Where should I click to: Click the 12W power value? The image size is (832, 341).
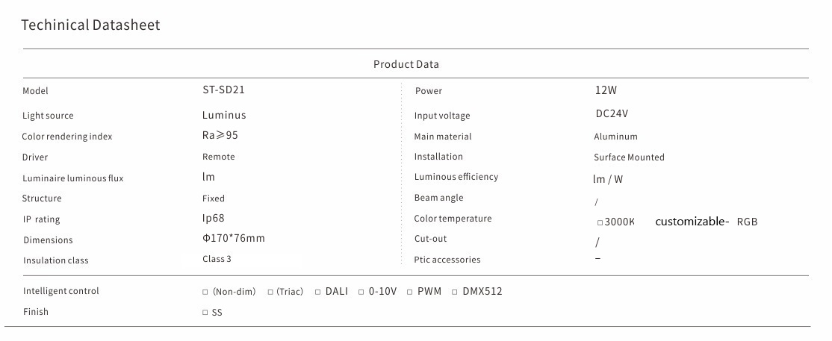point(606,90)
